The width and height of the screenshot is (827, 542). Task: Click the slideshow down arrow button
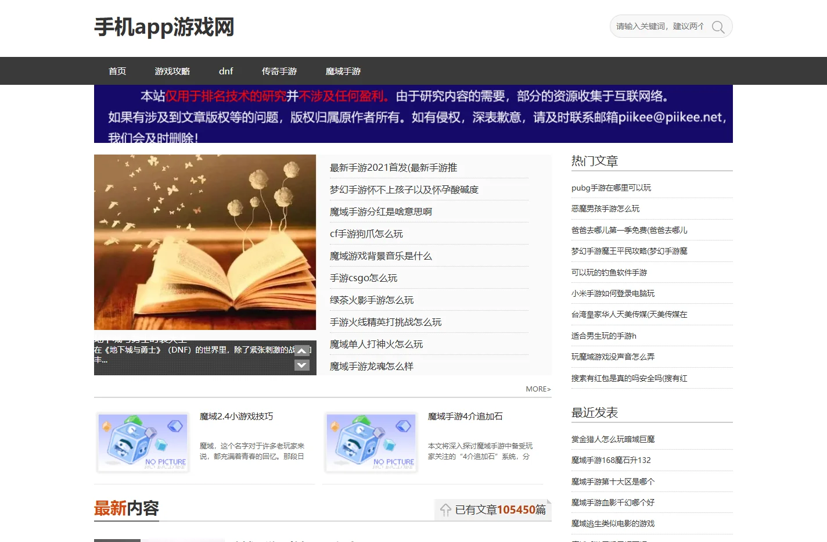pos(302,365)
